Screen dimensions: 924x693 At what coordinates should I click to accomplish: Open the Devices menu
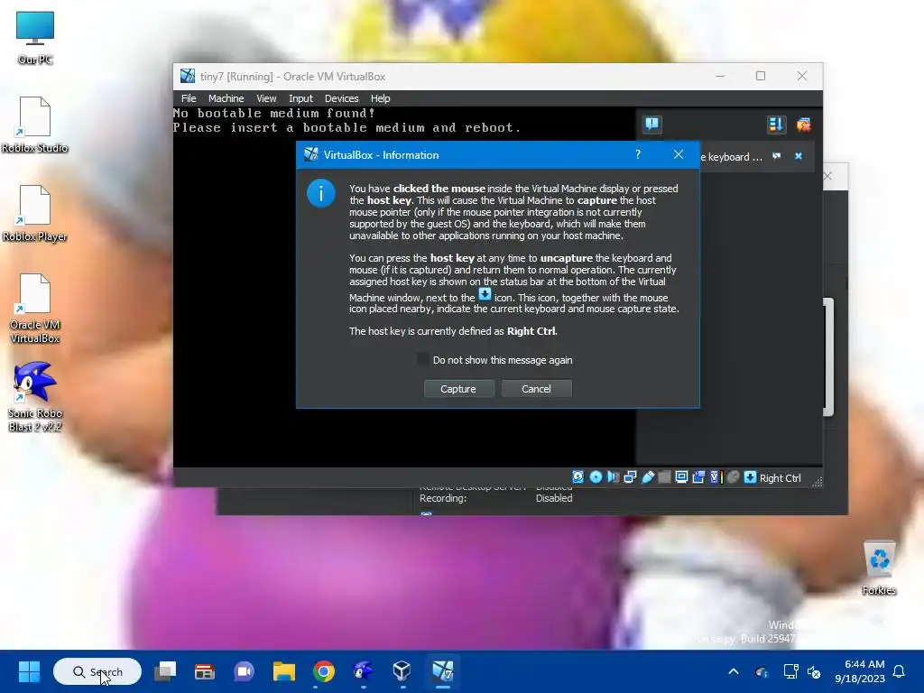point(341,98)
